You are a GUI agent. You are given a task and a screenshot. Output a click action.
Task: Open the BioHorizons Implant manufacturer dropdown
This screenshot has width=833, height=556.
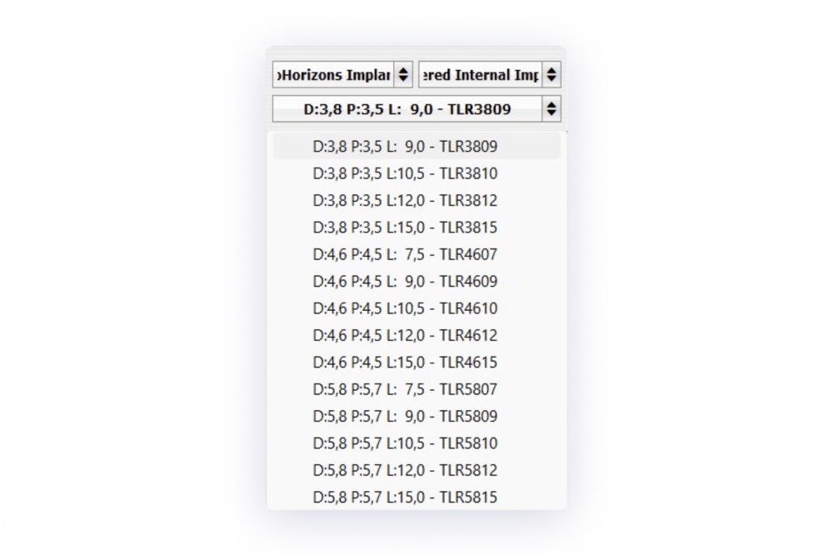point(342,74)
